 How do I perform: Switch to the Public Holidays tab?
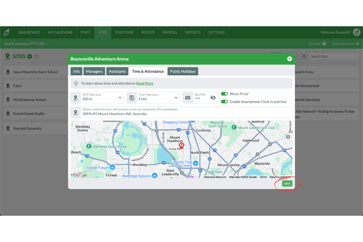(183, 71)
